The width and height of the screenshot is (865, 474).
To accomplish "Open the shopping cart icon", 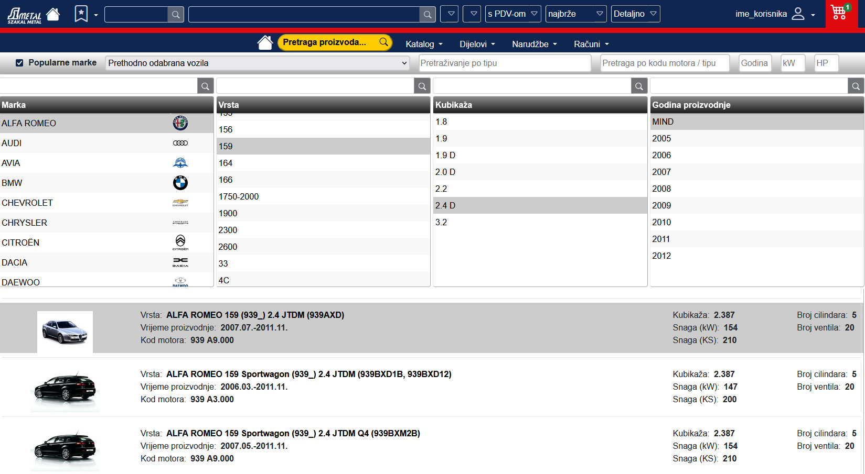I will pos(839,13).
